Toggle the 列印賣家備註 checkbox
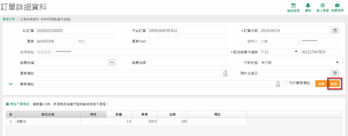 point(285,83)
